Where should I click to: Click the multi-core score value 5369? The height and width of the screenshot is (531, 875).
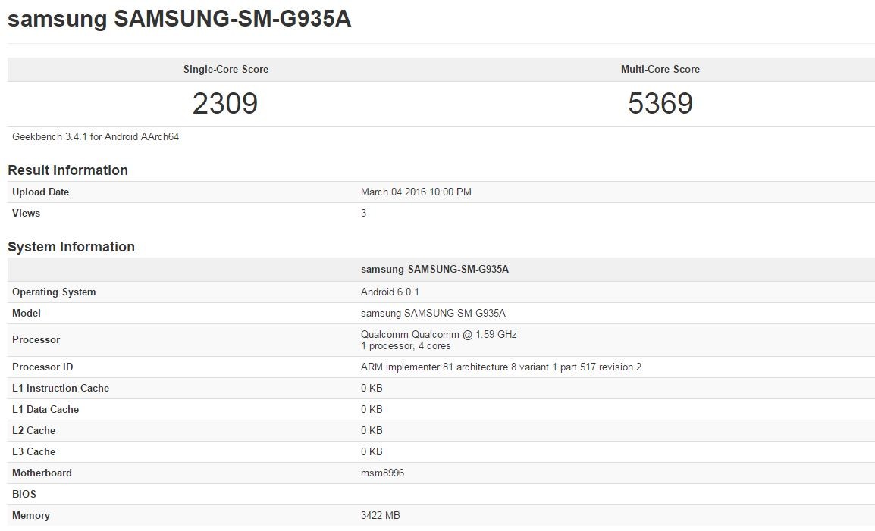[x=660, y=103]
